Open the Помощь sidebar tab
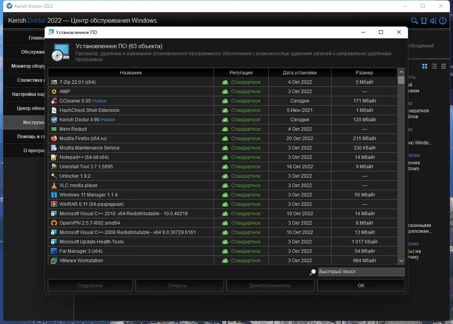453x324 pixels. [x=24, y=137]
